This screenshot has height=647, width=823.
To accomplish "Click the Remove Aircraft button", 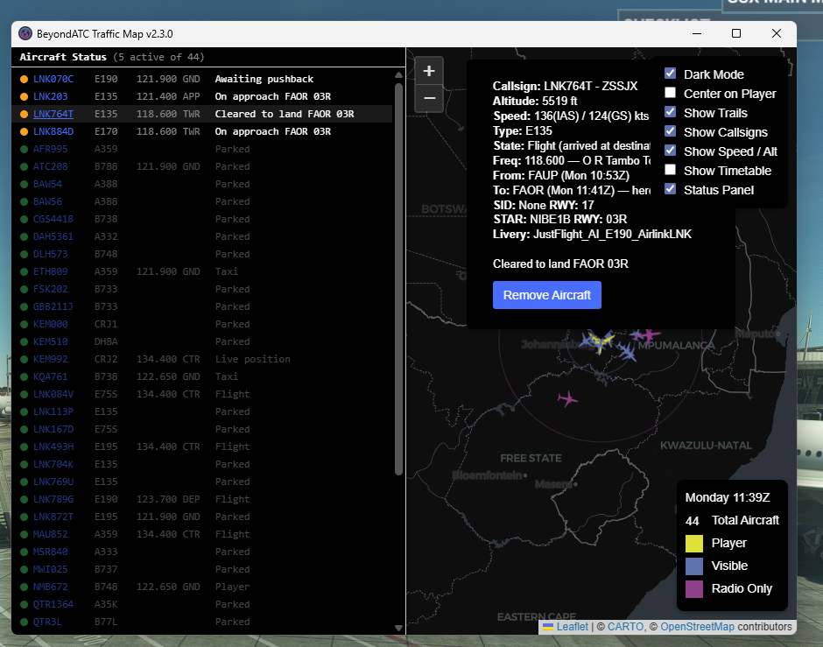I will 547,295.
